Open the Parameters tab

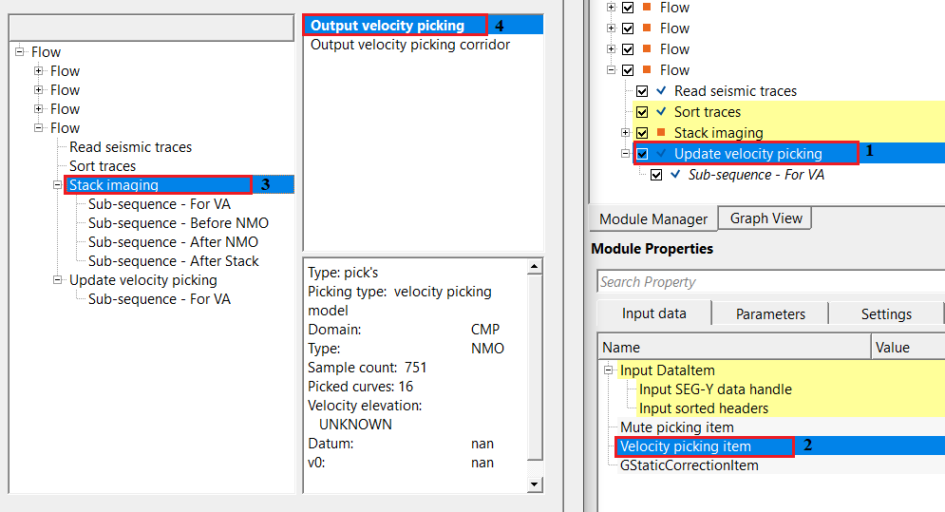pyautogui.click(x=770, y=314)
